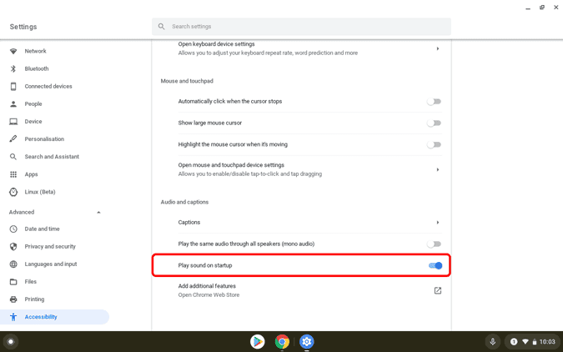Collapse the Advanced section arrow

point(98,212)
